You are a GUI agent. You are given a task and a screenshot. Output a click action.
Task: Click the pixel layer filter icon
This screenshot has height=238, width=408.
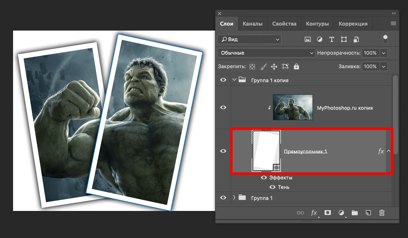308,39
